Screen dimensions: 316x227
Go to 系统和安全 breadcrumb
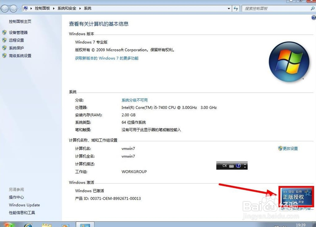(67, 9)
